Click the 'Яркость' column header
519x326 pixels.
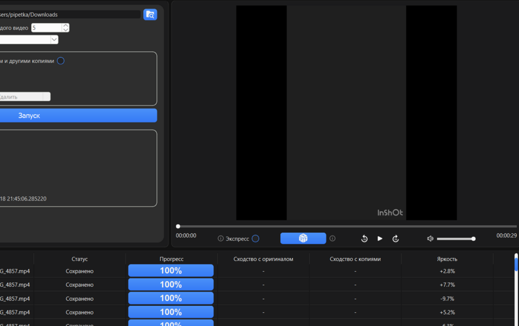[447, 259]
